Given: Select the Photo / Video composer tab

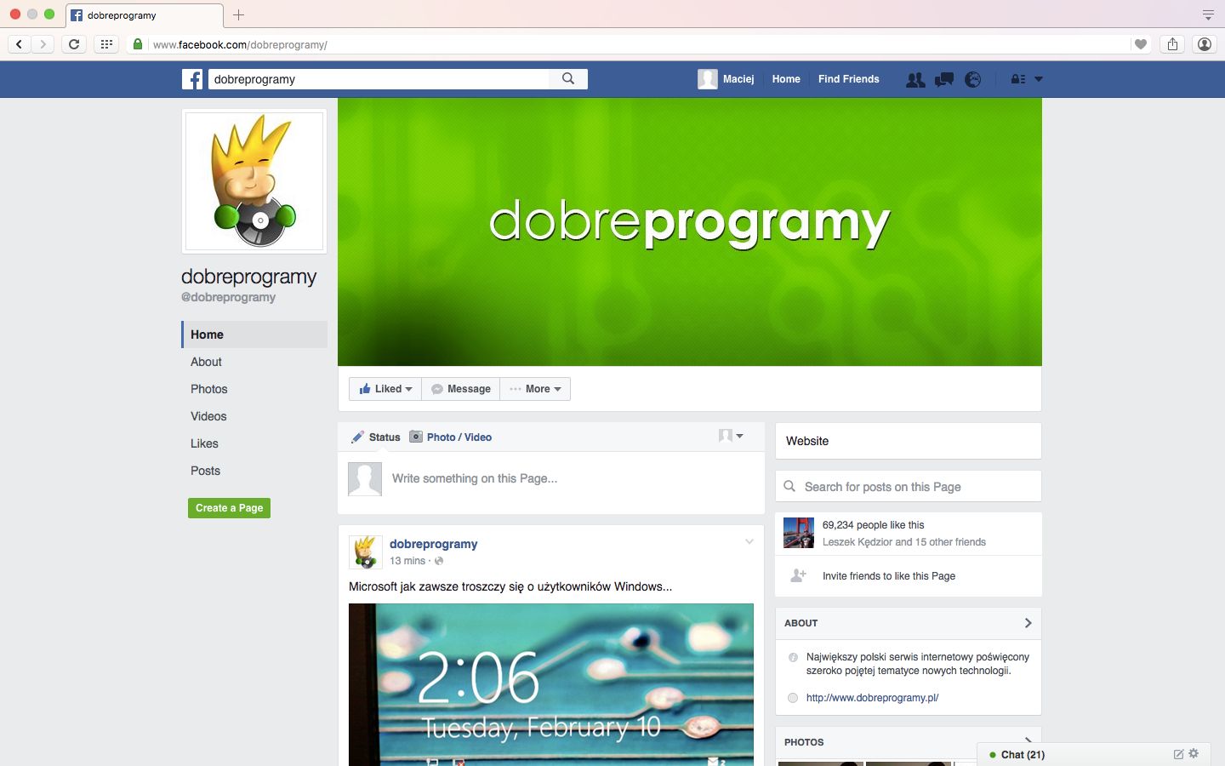Looking at the screenshot, I should coord(451,437).
